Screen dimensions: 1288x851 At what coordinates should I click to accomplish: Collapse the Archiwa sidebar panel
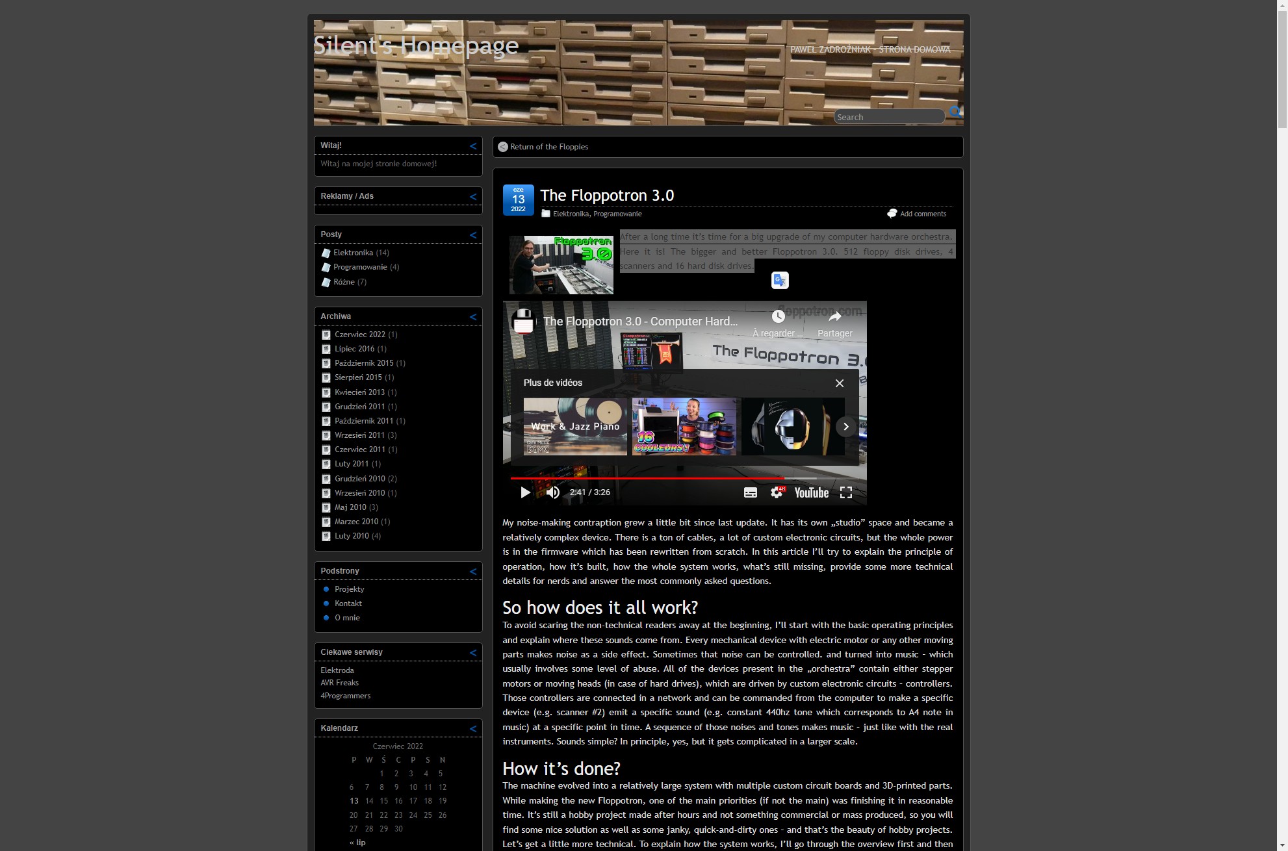click(x=473, y=317)
